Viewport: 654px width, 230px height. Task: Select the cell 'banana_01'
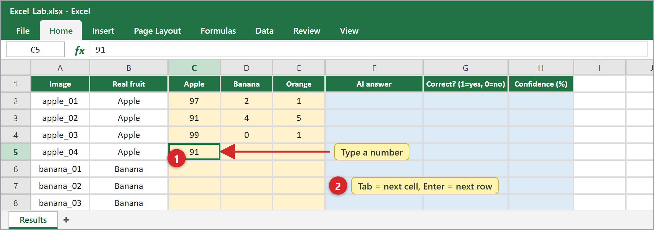point(60,169)
